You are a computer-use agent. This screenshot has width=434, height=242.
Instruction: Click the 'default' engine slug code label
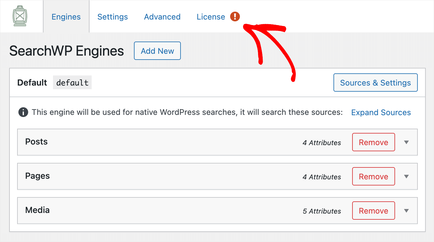(72, 82)
